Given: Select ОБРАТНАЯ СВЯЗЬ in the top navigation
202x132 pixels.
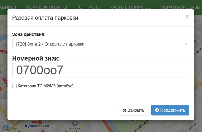Looking at the screenshot, I should click(x=181, y=7).
